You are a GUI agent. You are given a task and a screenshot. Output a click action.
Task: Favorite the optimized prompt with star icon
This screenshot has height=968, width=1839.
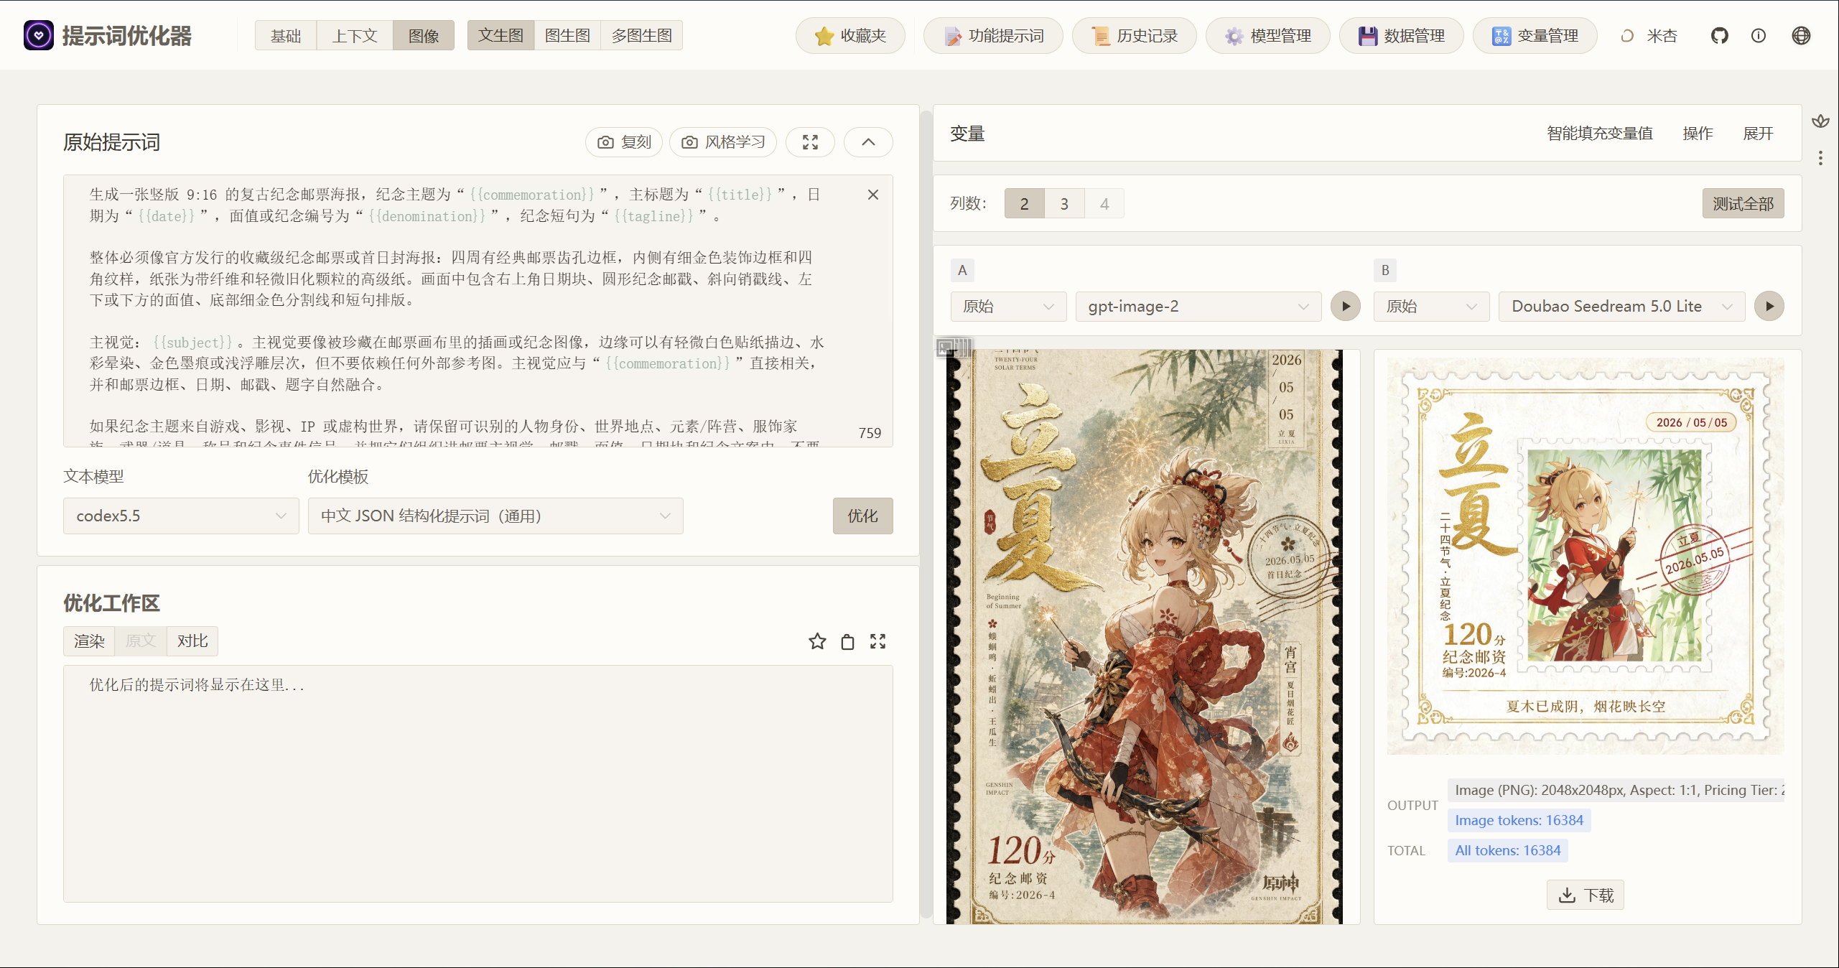pos(817,641)
